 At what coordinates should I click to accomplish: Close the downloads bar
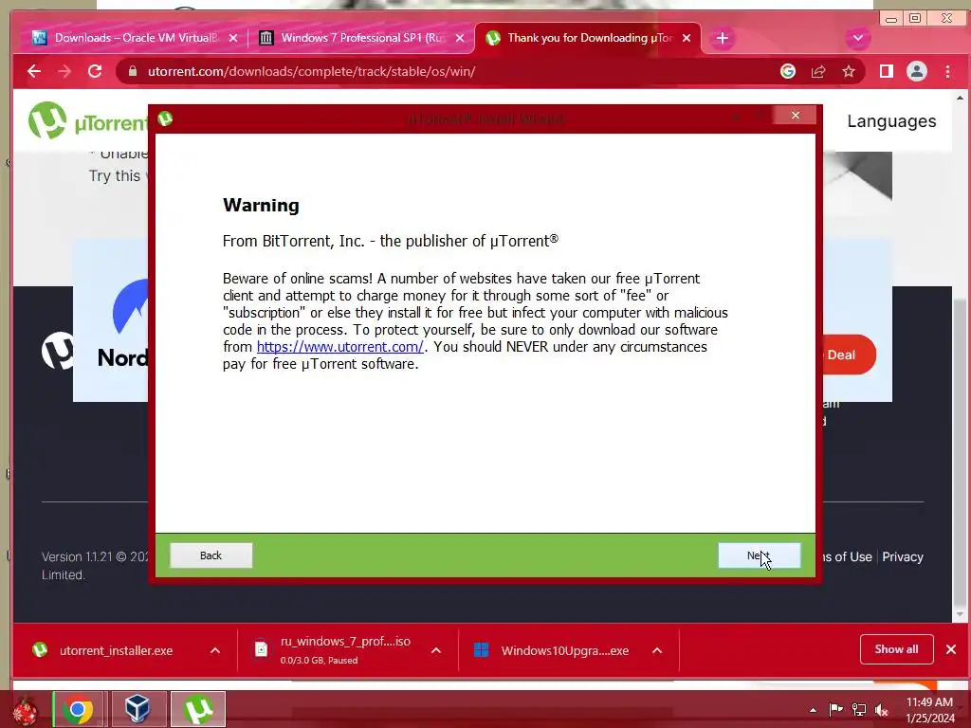(x=951, y=649)
